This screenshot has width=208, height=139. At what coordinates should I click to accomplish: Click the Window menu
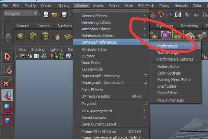[x=81, y=6]
